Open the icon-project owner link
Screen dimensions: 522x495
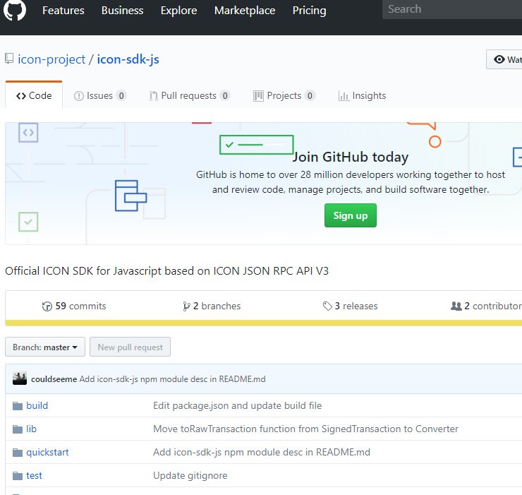click(x=51, y=59)
